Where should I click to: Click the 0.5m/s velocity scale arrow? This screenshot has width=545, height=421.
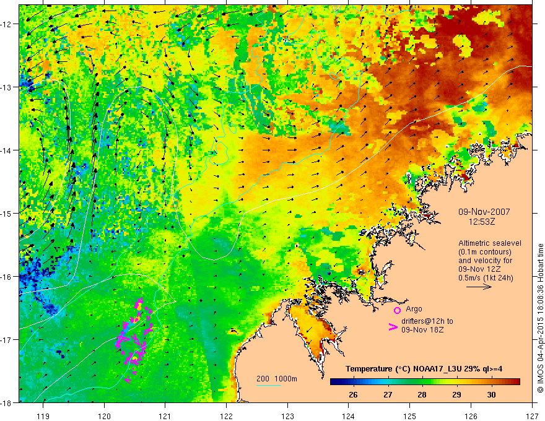click(479, 287)
